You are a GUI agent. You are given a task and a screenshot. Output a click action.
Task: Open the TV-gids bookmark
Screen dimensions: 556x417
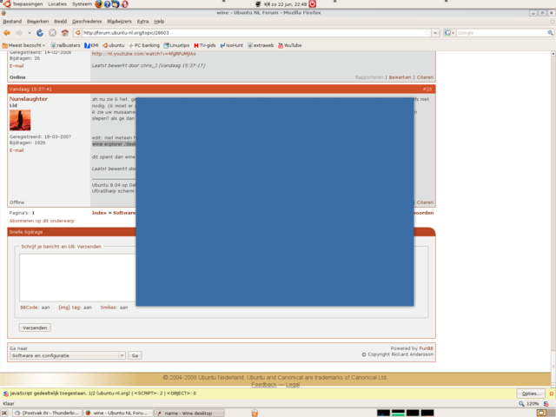point(206,44)
